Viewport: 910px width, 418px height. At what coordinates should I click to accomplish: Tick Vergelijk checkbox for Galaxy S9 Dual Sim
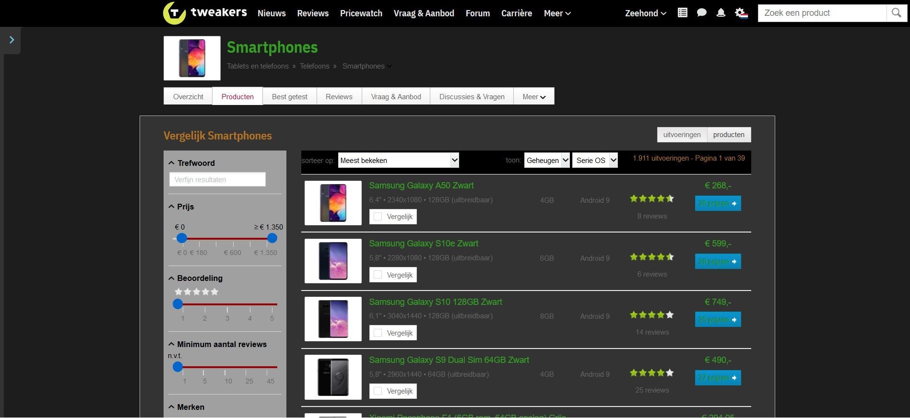click(378, 391)
